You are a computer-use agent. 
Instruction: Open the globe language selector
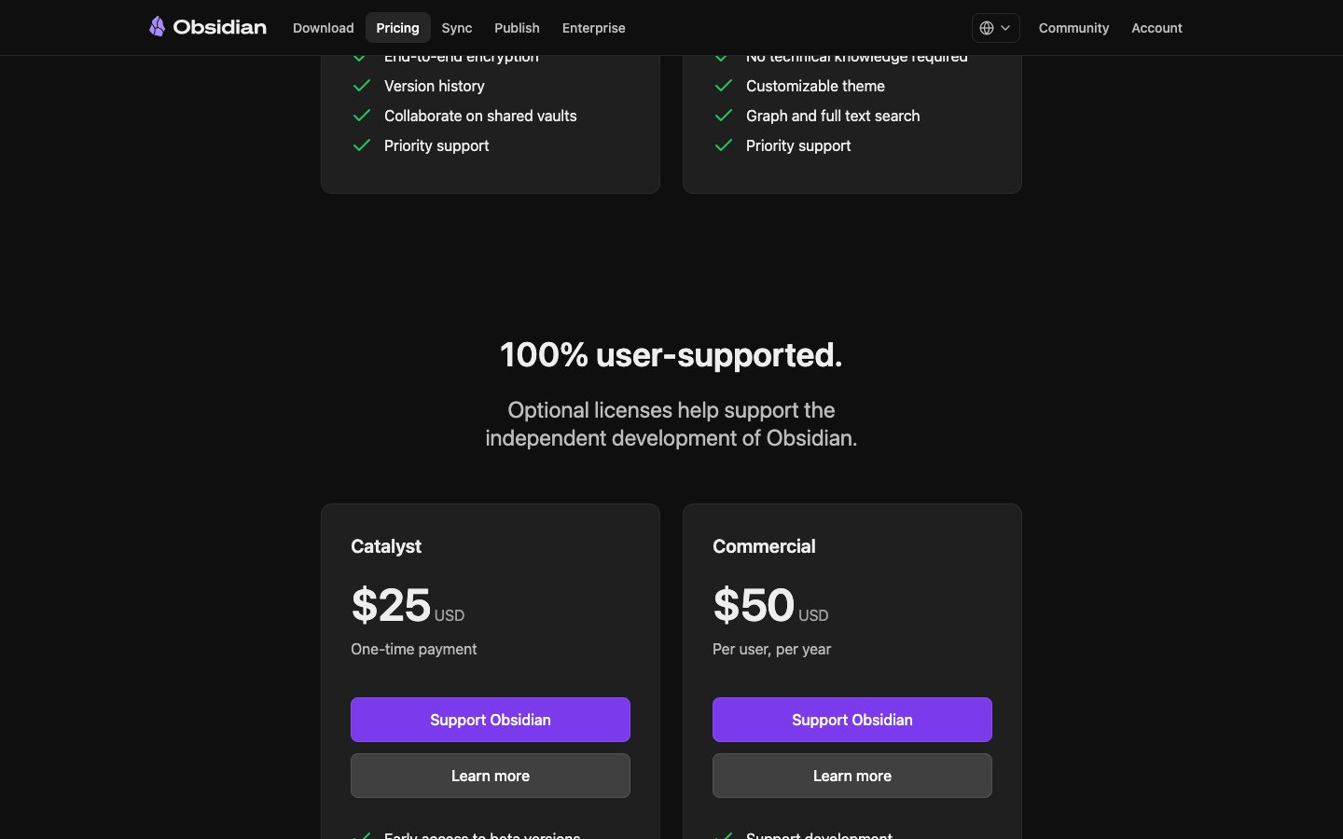click(x=987, y=28)
